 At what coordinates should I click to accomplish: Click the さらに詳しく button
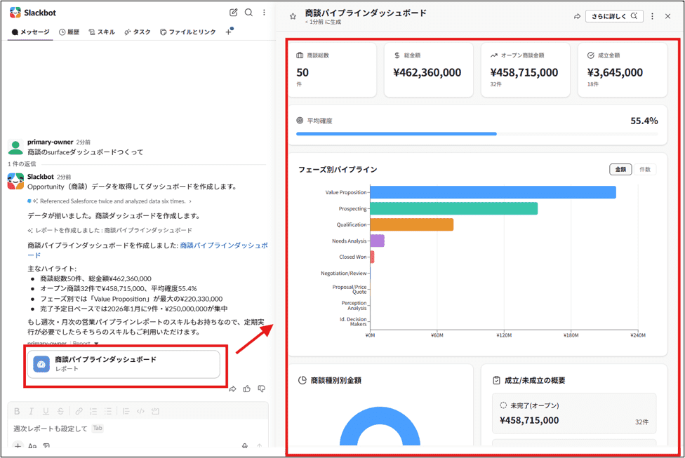click(x=614, y=16)
